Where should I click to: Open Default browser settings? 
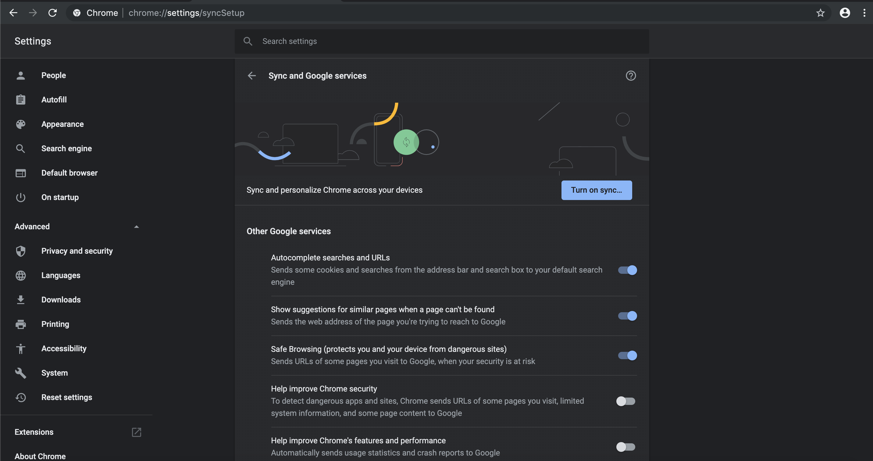coord(69,173)
